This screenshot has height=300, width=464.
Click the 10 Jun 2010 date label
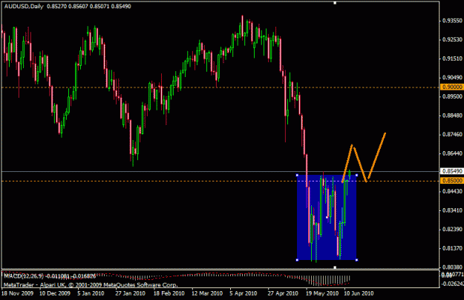click(x=359, y=293)
